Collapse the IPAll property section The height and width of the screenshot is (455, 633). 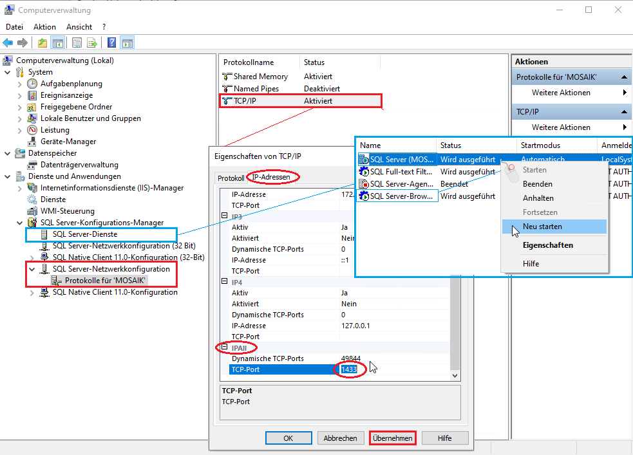tap(225, 348)
